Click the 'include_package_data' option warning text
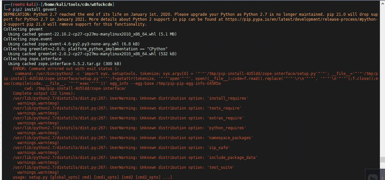Screen dimensions: 385x180 click(232, 157)
